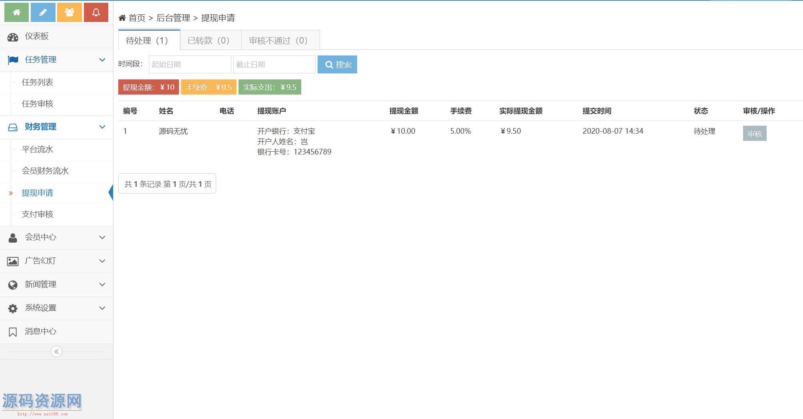Expand the 会员中心 menu
Image resolution: width=803 pixels, height=419 pixels.
click(x=102, y=237)
